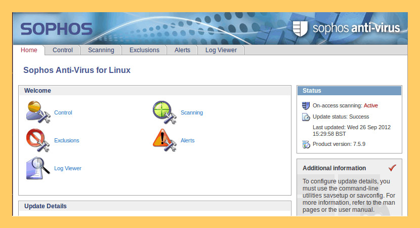Click the red Active scanning status

tap(371, 106)
